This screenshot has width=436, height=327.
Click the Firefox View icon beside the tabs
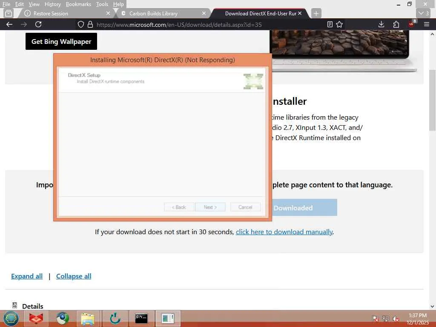(9, 13)
